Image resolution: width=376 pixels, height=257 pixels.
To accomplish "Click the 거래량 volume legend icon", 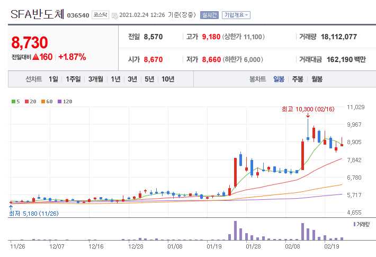I will 354,224.
